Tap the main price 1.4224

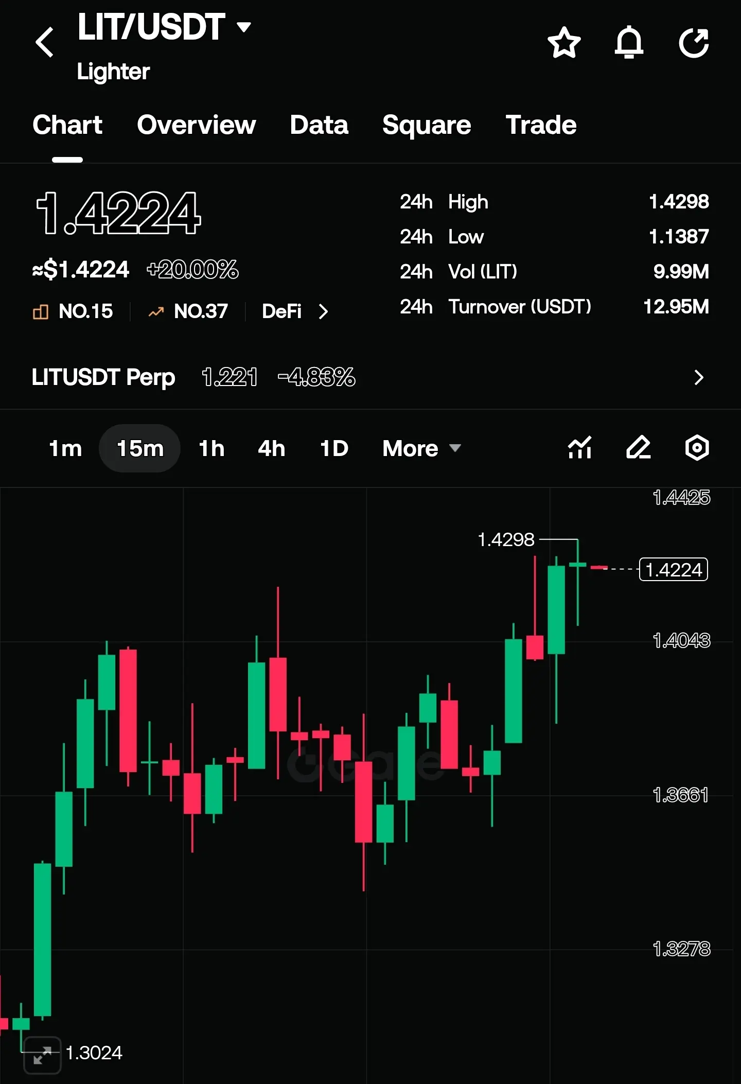118,213
